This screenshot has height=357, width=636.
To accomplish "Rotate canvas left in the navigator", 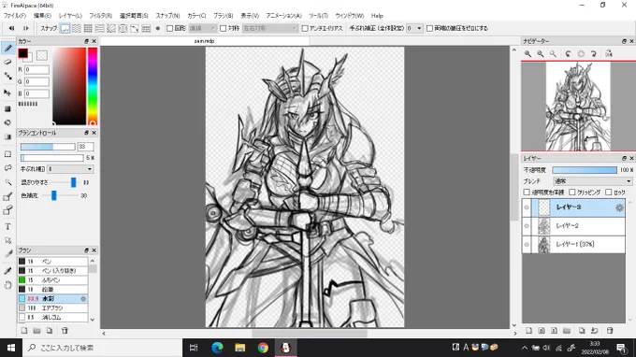I will coord(569,53).
